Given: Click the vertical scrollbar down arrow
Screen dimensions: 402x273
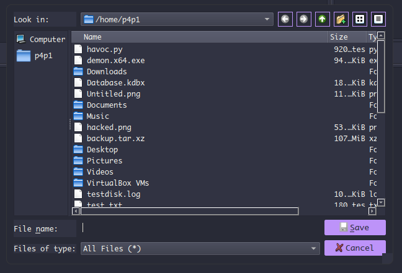Looking at the screenshot, I should (x=382, y=202).
